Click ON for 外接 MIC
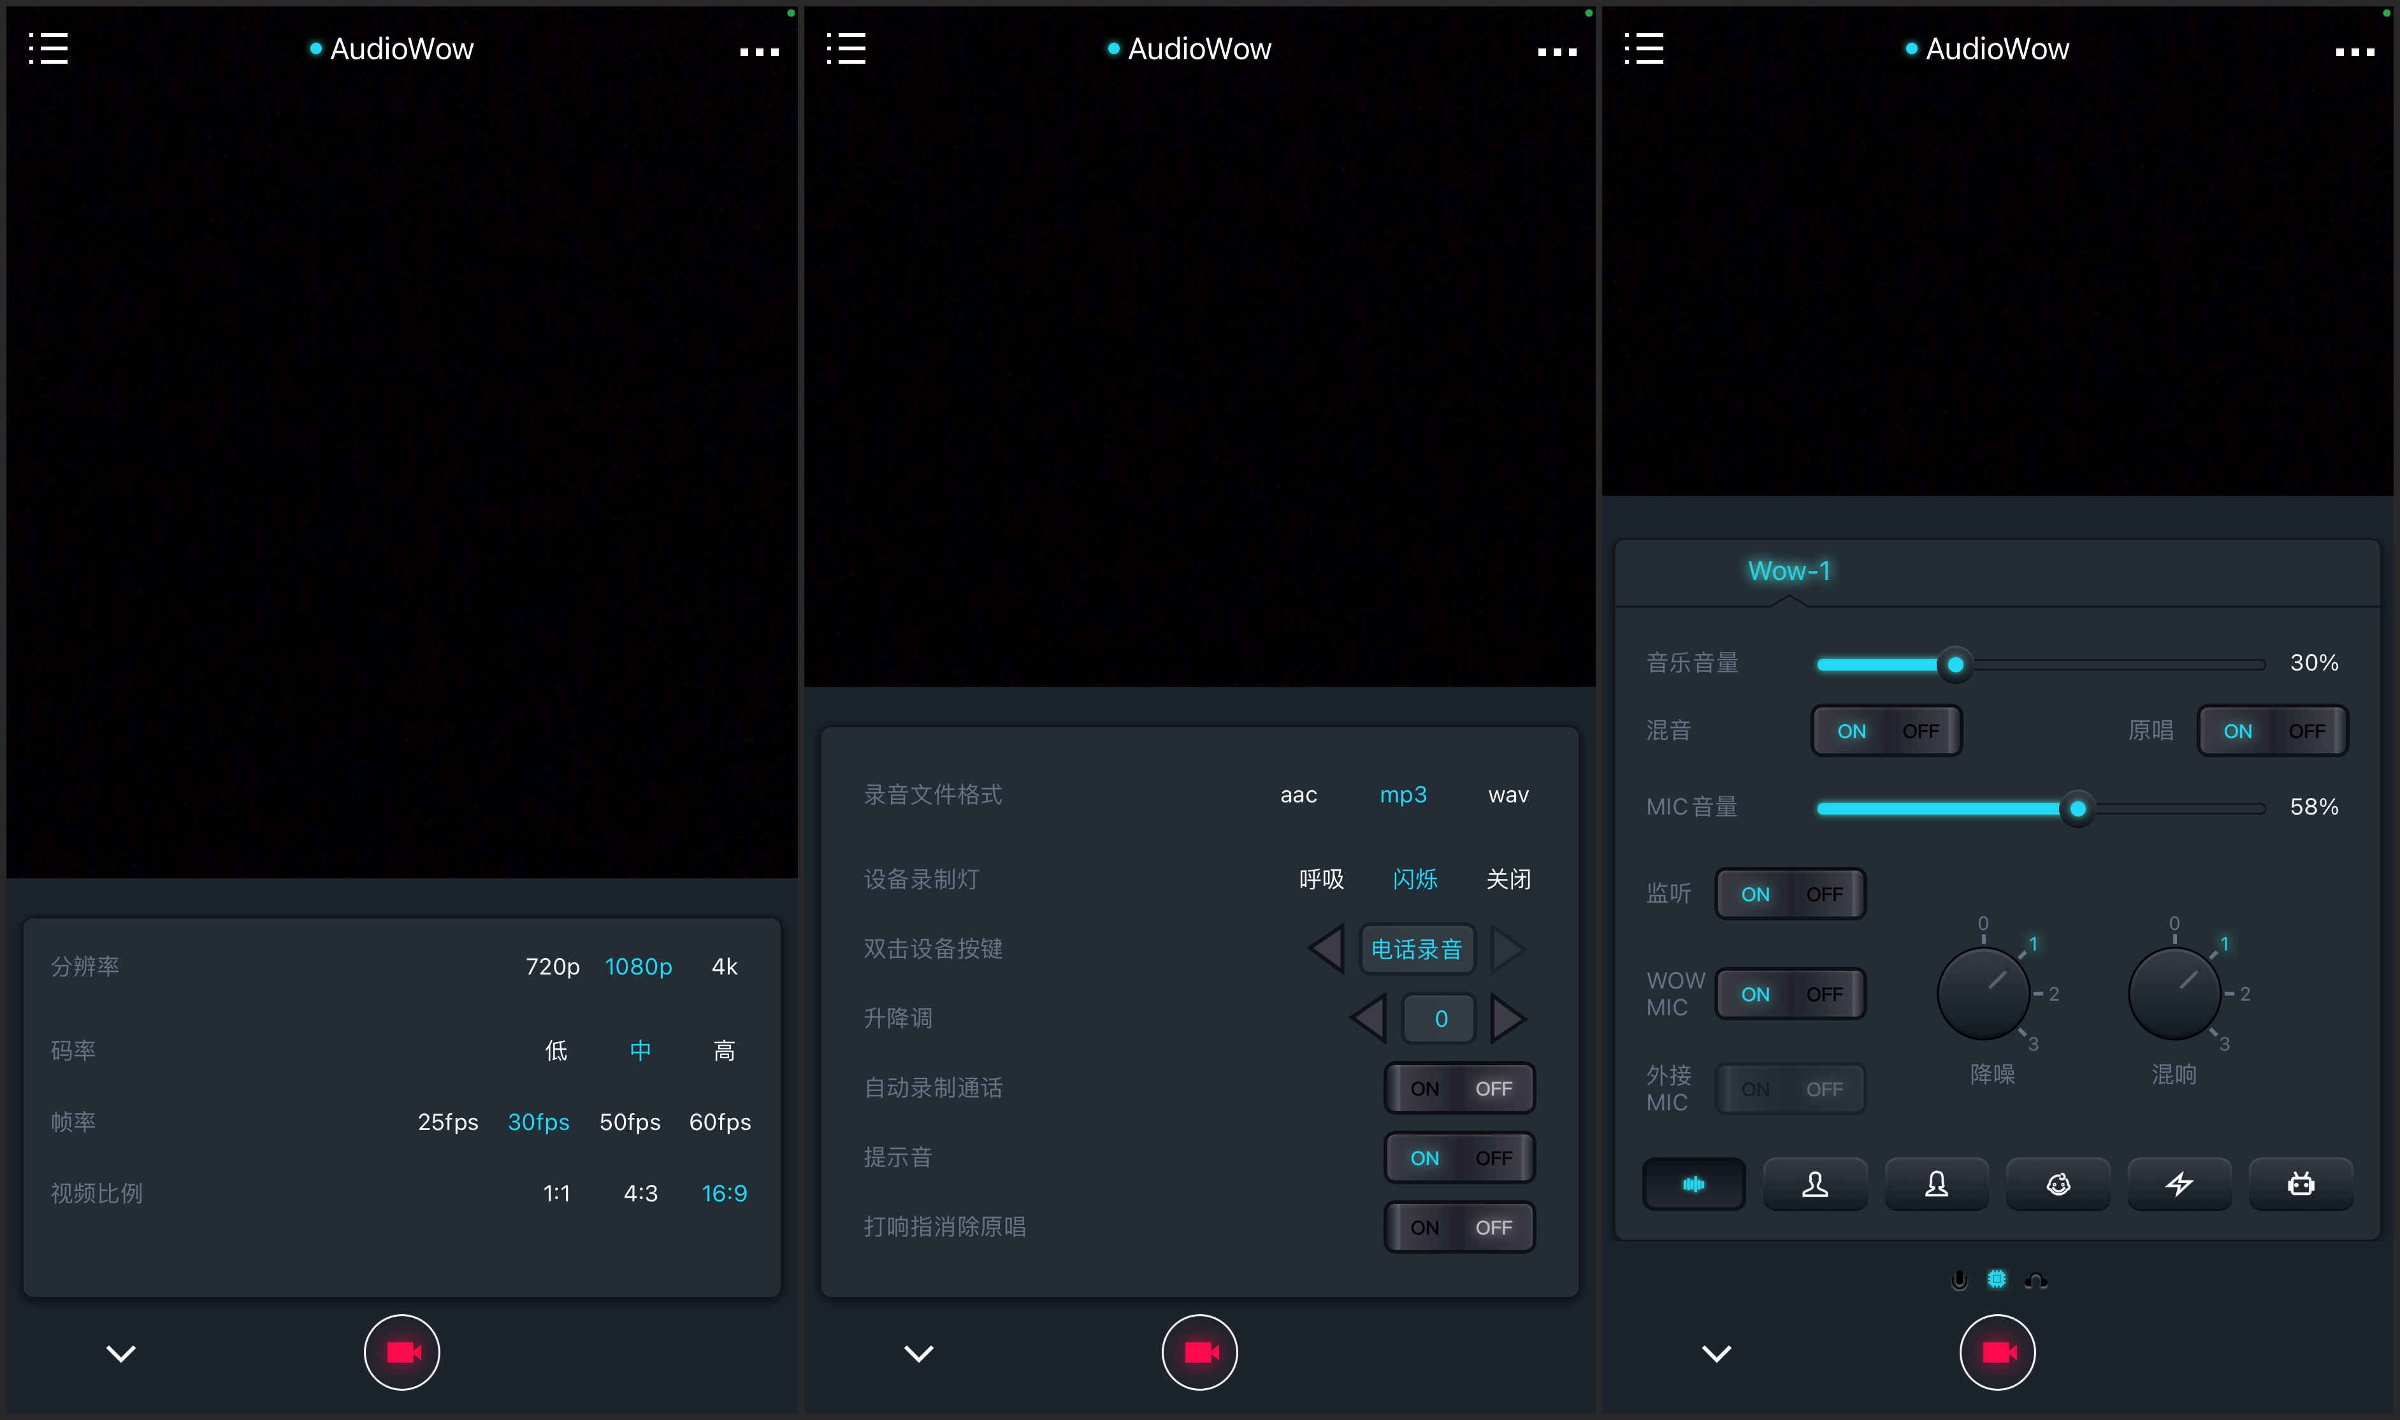Screen dimensions: 2400x1420 (1755, 1090)
